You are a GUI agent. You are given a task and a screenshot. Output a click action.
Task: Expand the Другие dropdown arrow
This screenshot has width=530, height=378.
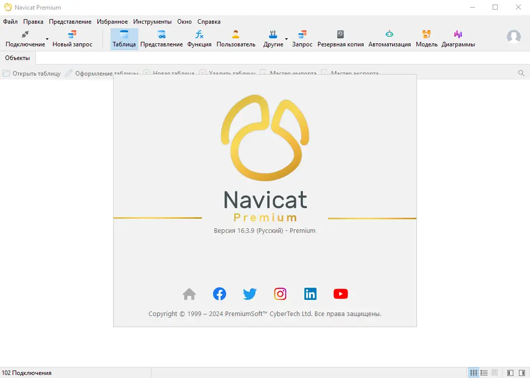click(x=286, y=39)
